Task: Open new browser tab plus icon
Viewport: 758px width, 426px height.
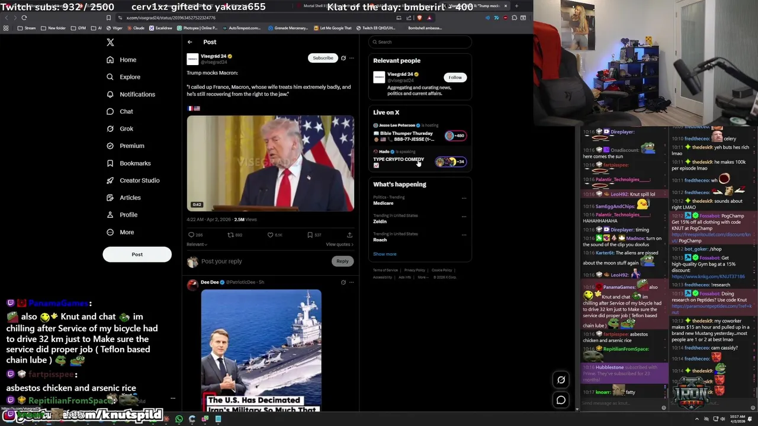Action: click(x=516, y=6)
